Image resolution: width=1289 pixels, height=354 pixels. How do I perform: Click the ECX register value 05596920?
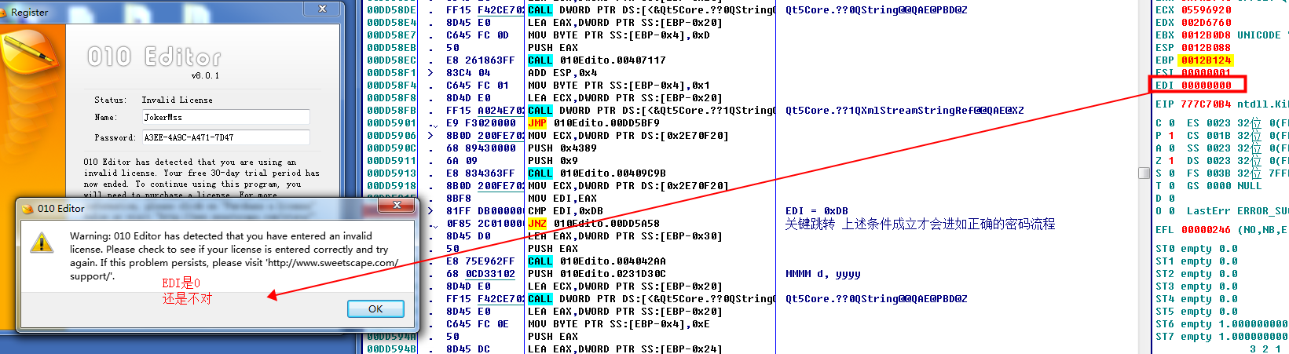tap(1207, 10)
